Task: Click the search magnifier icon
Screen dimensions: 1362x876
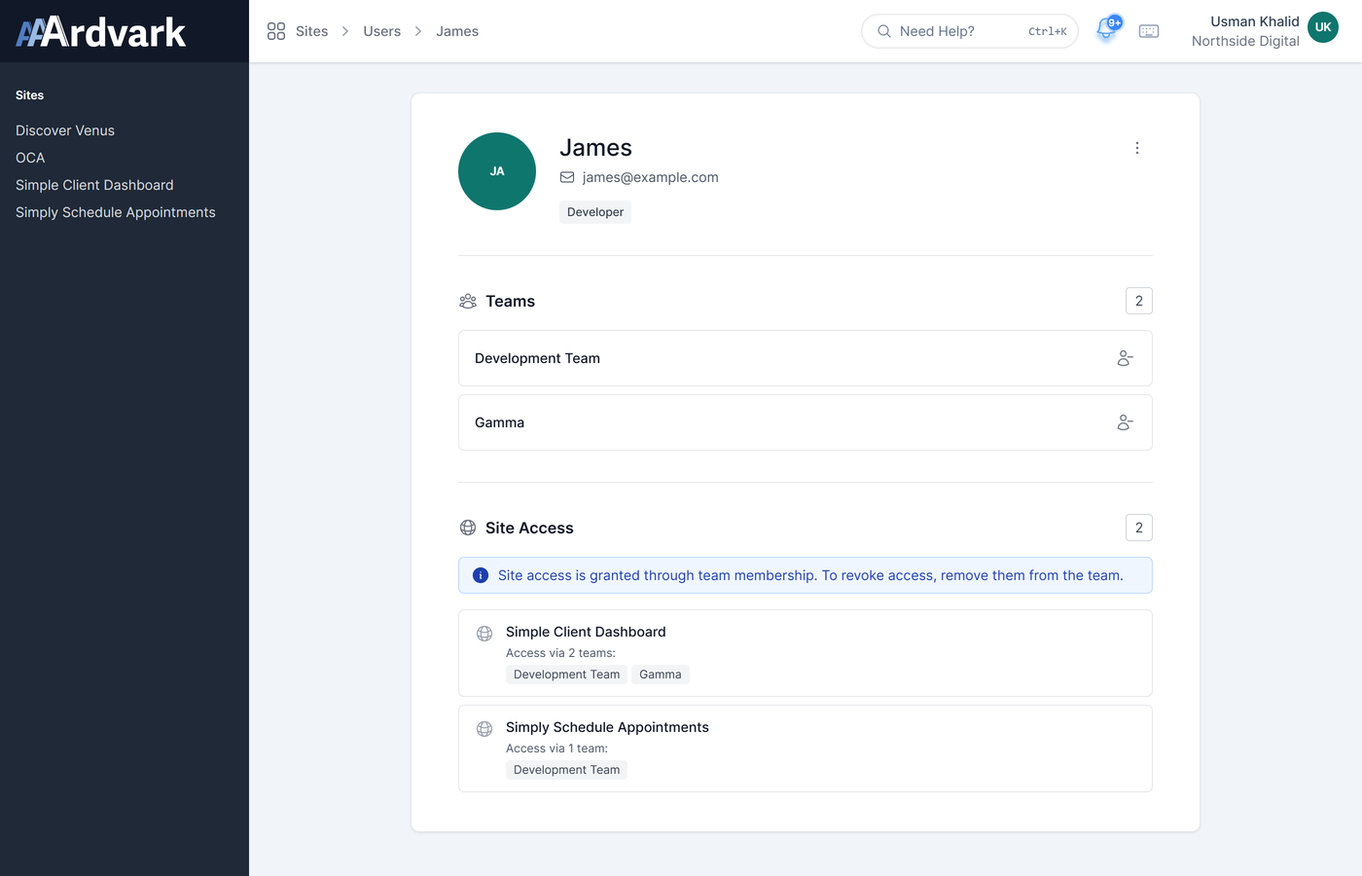Action: pyautogui.click(x=884, y=31)
